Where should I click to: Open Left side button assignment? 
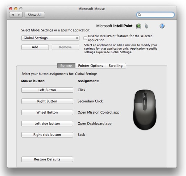(x=47, y=123)
